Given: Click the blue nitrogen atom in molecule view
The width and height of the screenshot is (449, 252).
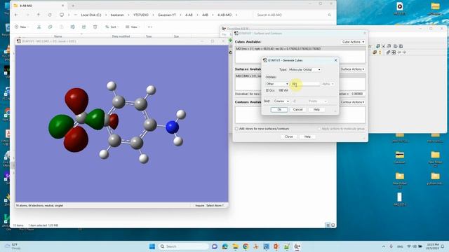Looking at the screenshot, I should tap(172, 127).
